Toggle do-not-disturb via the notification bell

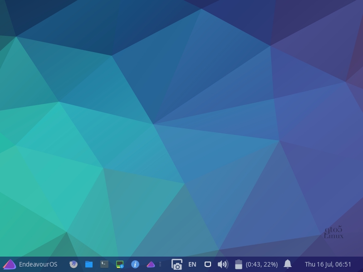click(288, 264)
